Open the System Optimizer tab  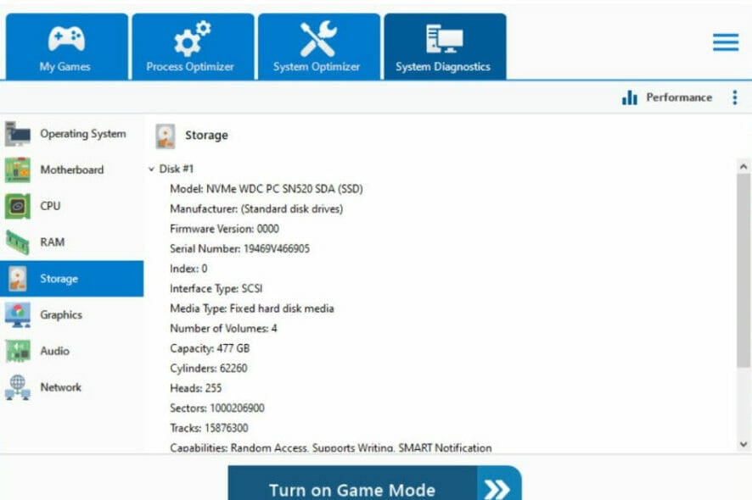coord(319,47)
